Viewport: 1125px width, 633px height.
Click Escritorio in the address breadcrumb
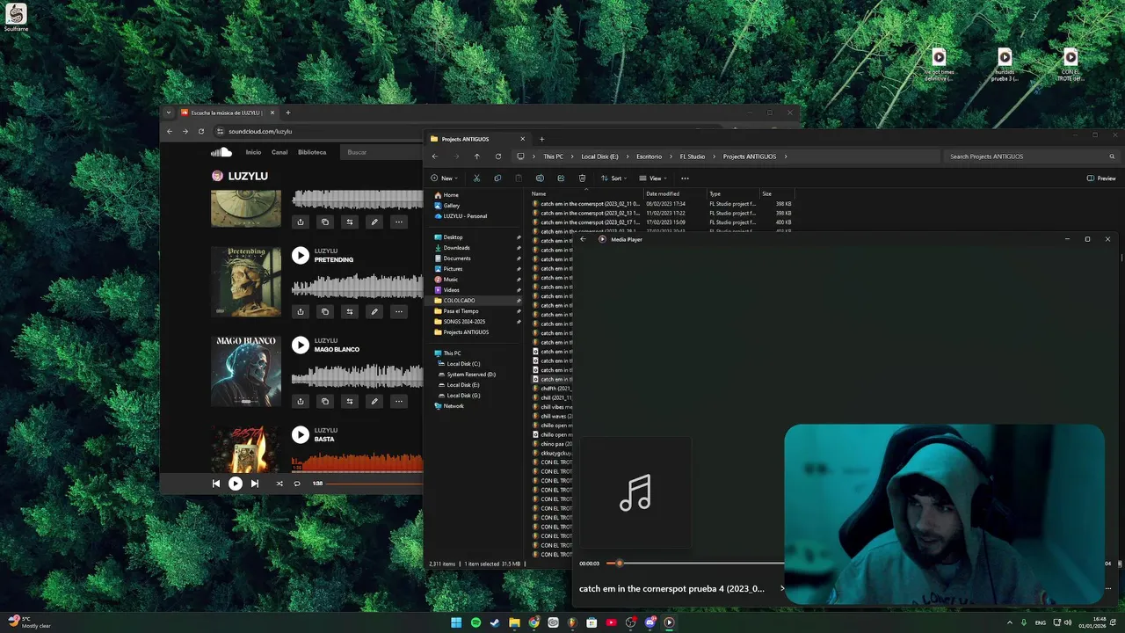tap(650, 156)
